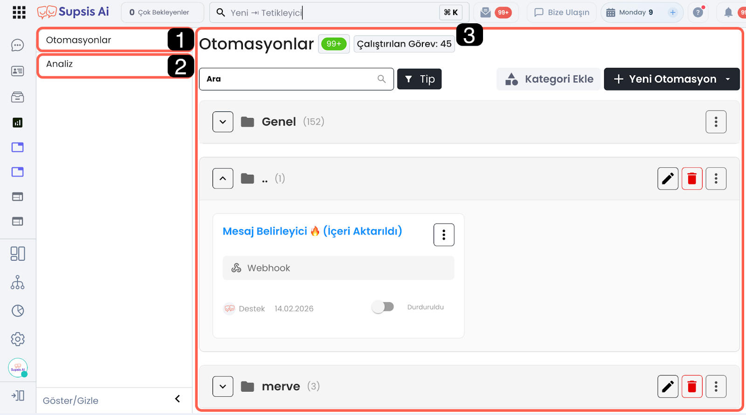The width and height of the screenshot is (746, 415).
Task: Open the apps grid menu icon
Action: [x=19, y=13]
